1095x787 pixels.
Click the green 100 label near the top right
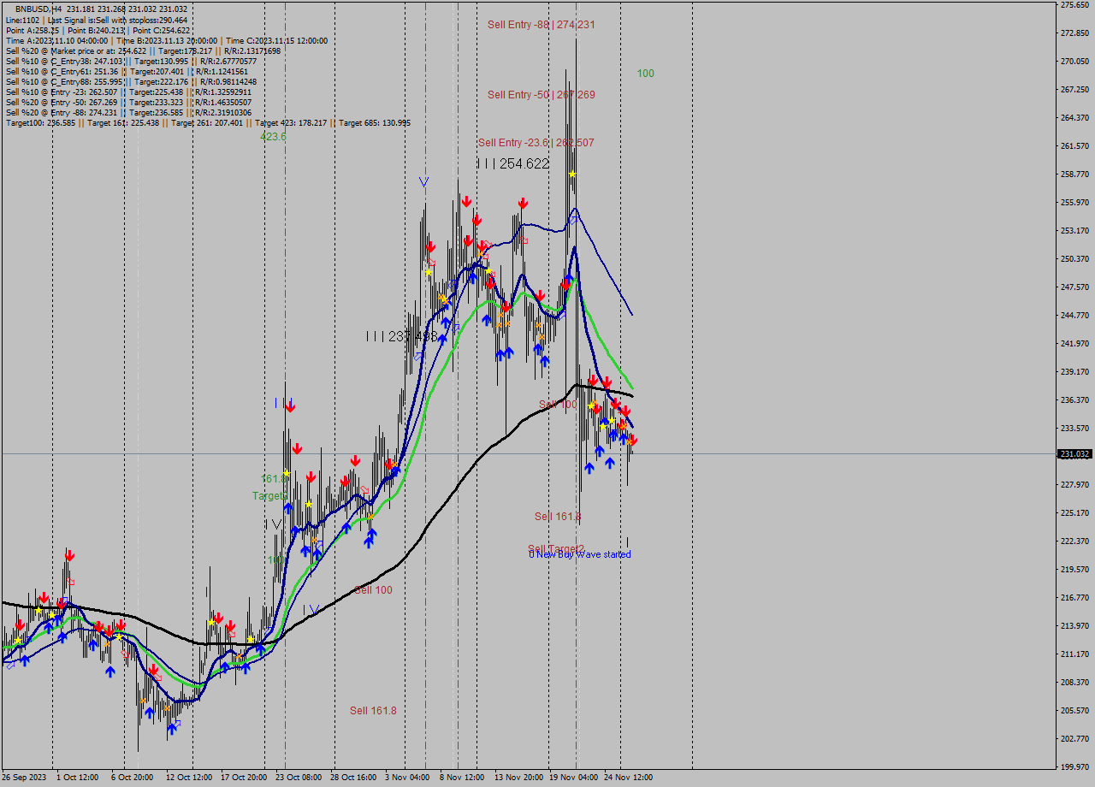coord(643,74)
